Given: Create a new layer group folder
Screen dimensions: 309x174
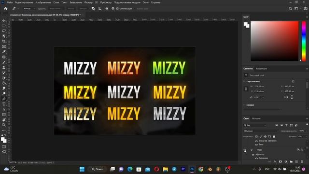Looking at the screenshot, I should point(291,162).
